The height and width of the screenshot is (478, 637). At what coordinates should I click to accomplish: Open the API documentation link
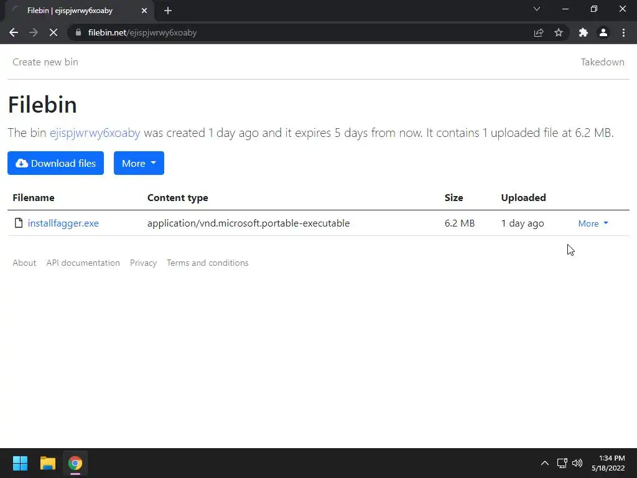[x=83, y=263]
